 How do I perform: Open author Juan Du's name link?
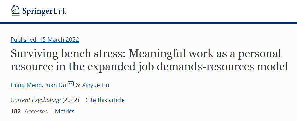pos(55,85)
